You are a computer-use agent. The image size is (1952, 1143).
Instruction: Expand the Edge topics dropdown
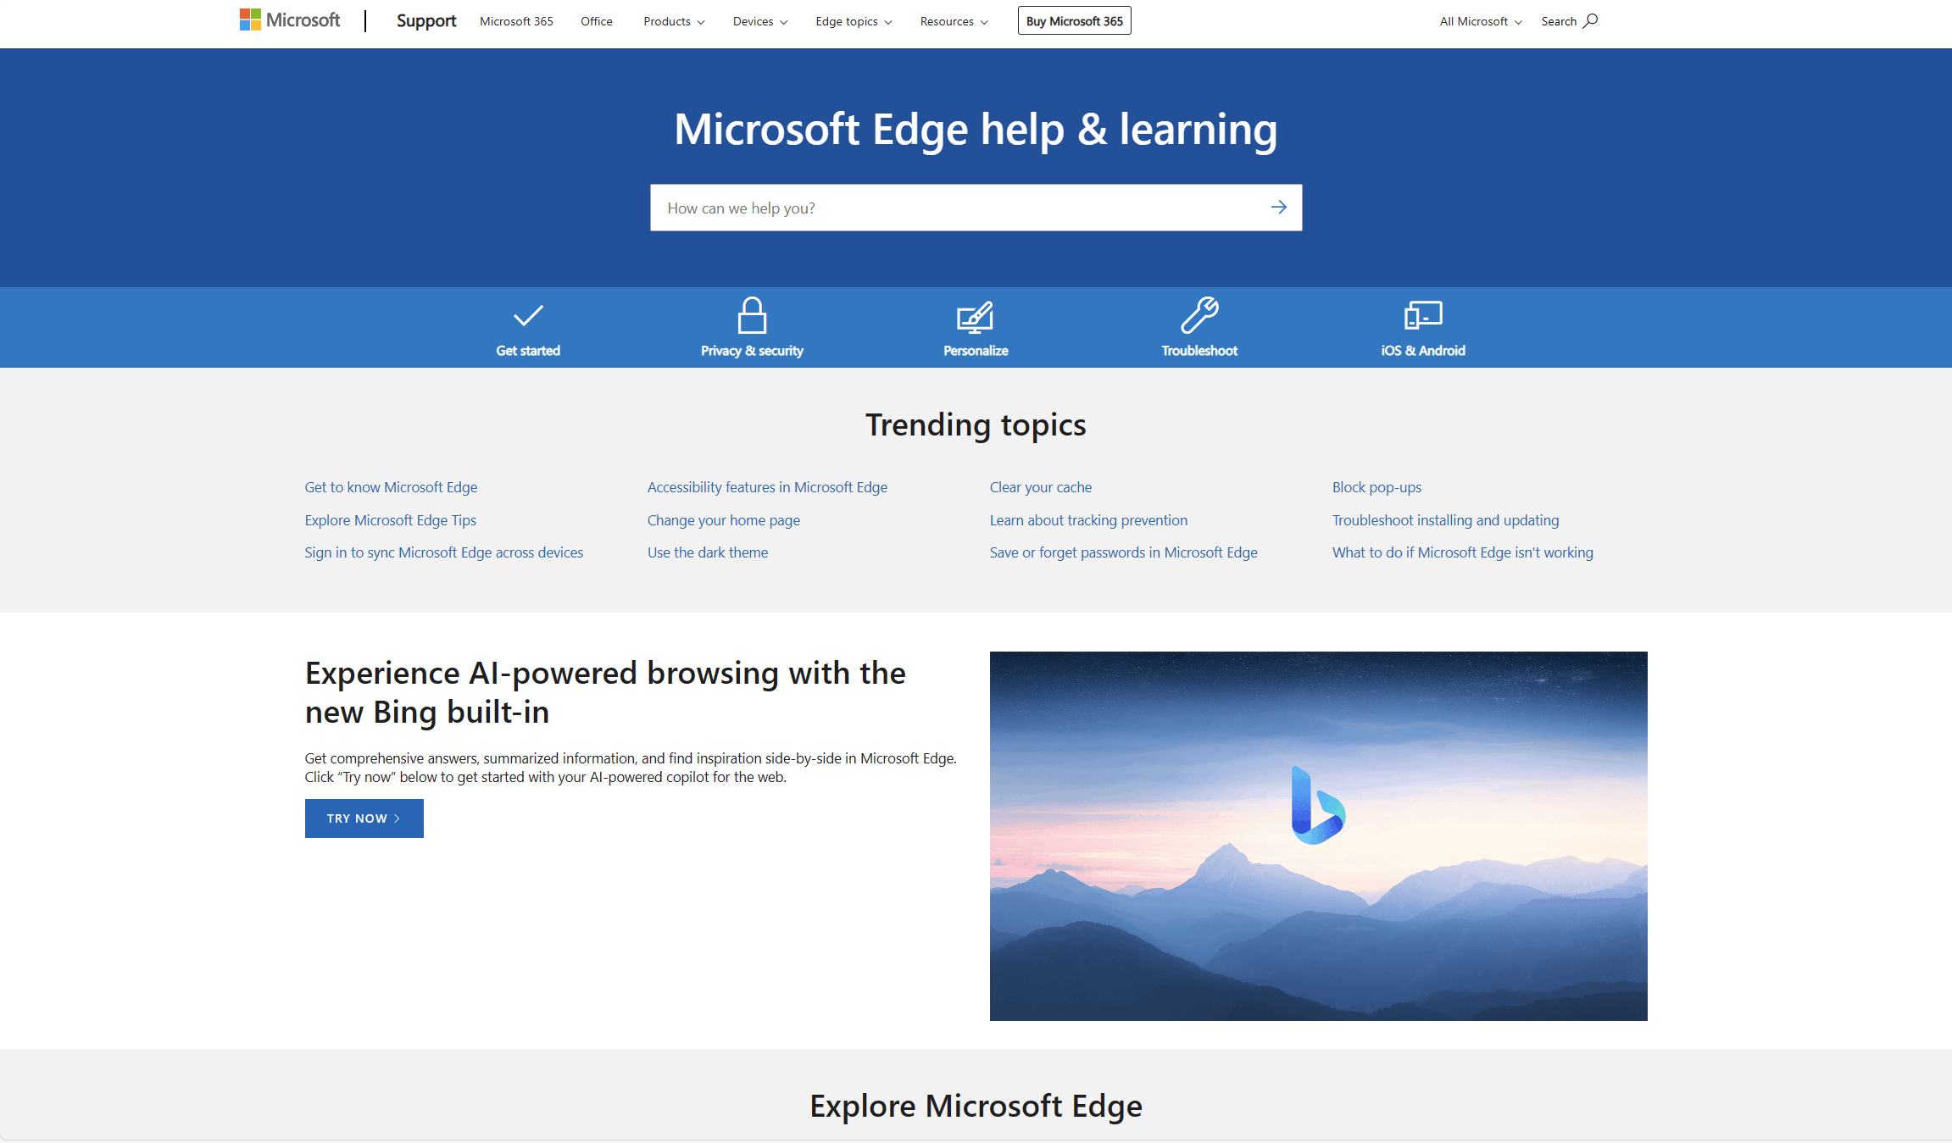854,21
